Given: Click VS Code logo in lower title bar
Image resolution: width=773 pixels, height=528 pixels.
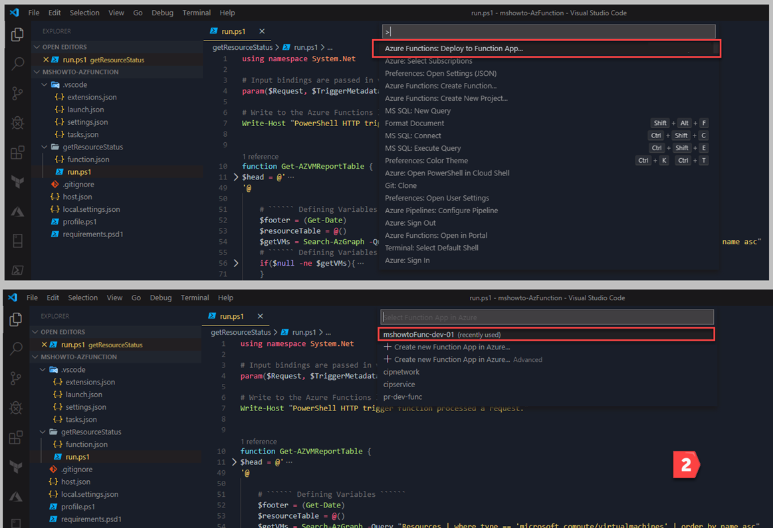Looking at the screenshot, I should pyautogui.click(x=13, y=298).
